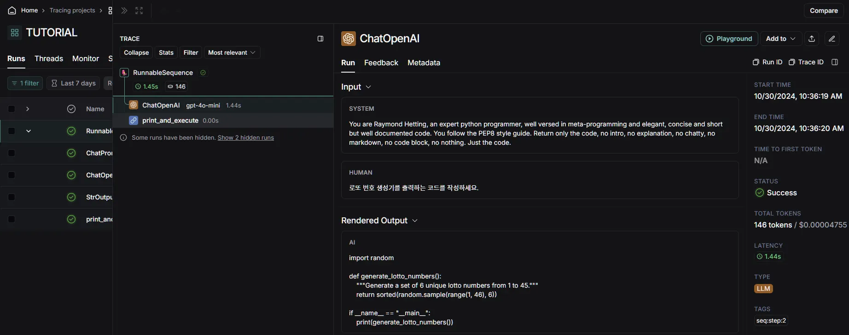
Task: Click the link icon on print_and_execute row
Action: (134, 120)
